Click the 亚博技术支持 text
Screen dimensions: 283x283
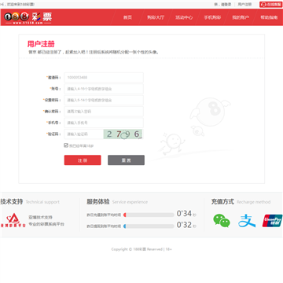[x=41, y=217]
